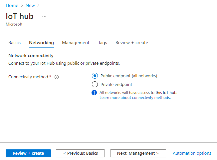Click the Connectivity method label
The height and width of the screenshot is (160, 217).
(x=28, y=77)
